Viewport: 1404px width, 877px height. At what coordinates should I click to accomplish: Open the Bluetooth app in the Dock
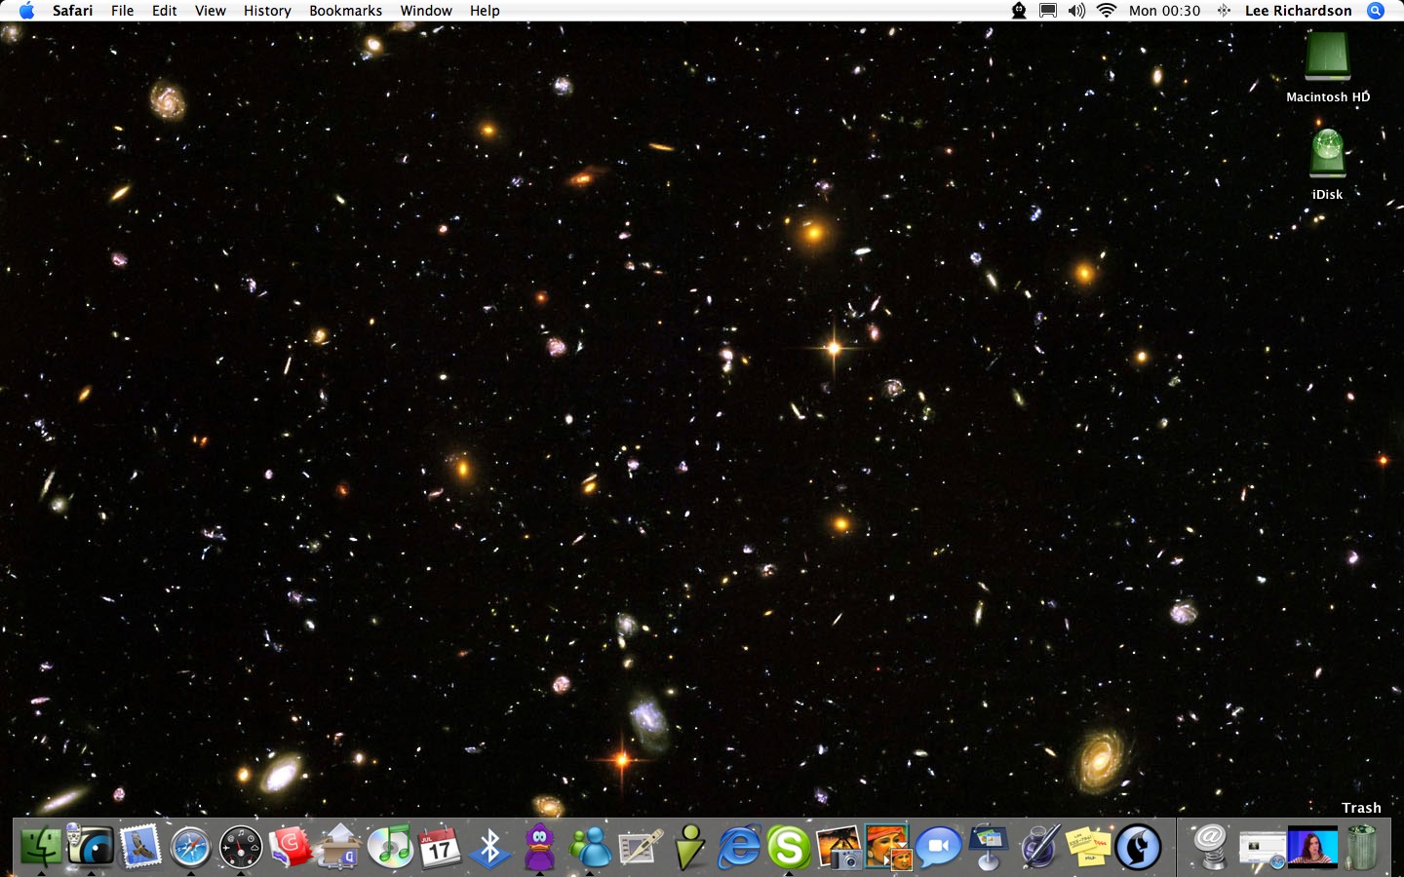click(489, 847)
